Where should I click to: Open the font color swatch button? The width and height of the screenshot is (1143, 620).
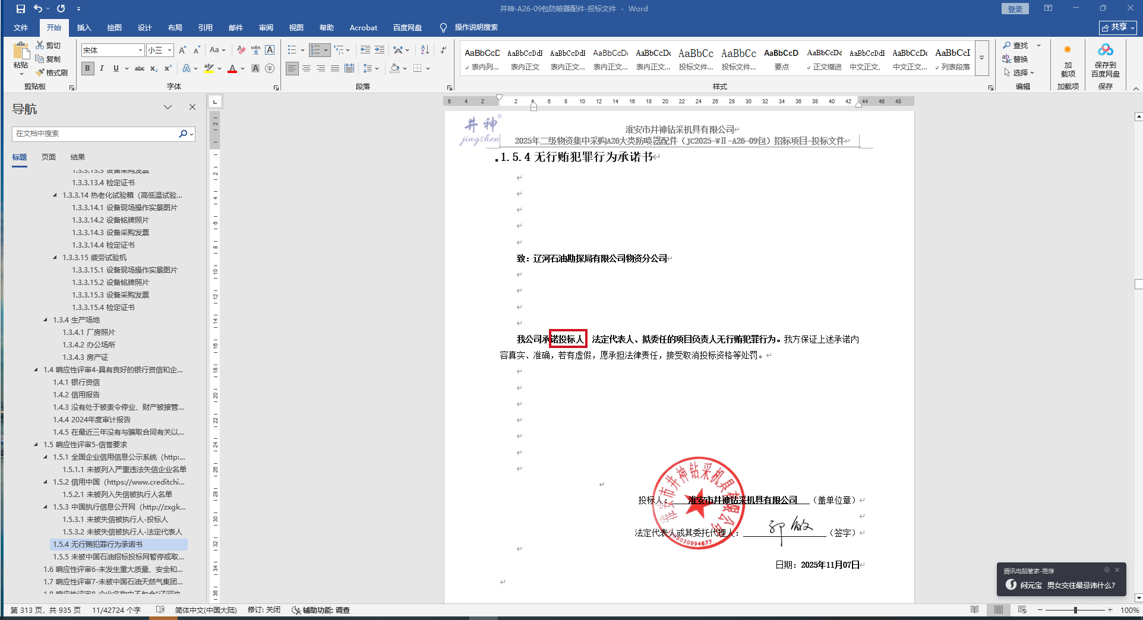click(x=232, y=69)
